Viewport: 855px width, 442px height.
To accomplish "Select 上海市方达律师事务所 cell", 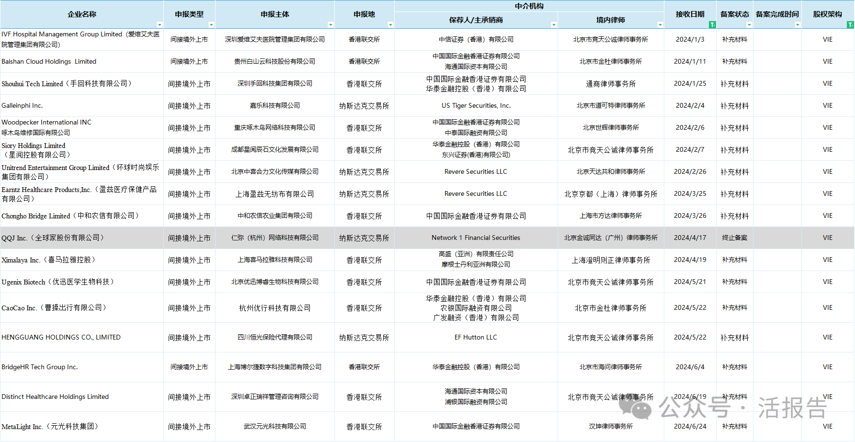I will [x=611, y=216].
